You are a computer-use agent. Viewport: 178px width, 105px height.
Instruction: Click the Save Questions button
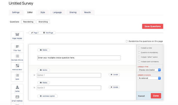153,26
